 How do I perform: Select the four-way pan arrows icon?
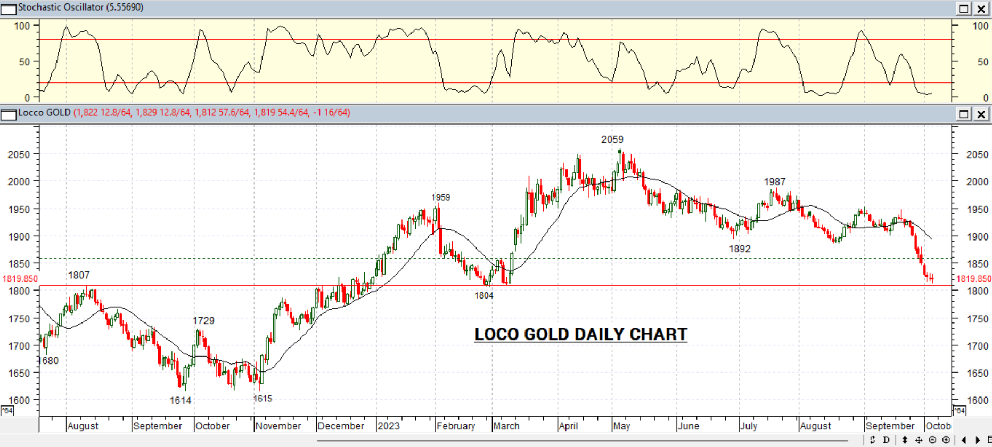tap(919, 440)
